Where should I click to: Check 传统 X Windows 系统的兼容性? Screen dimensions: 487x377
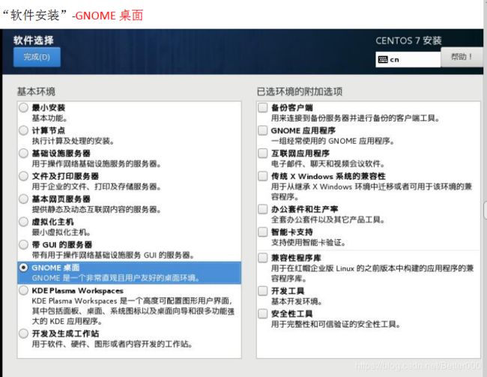(x=263, y=176)
